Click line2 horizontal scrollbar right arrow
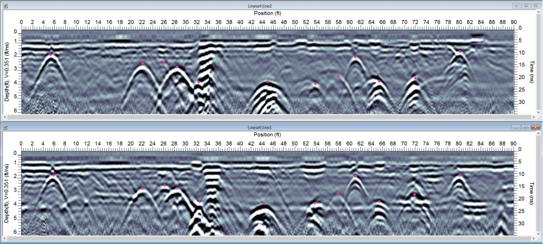Screen dimensions: 543x244 (x=533, y=117)
